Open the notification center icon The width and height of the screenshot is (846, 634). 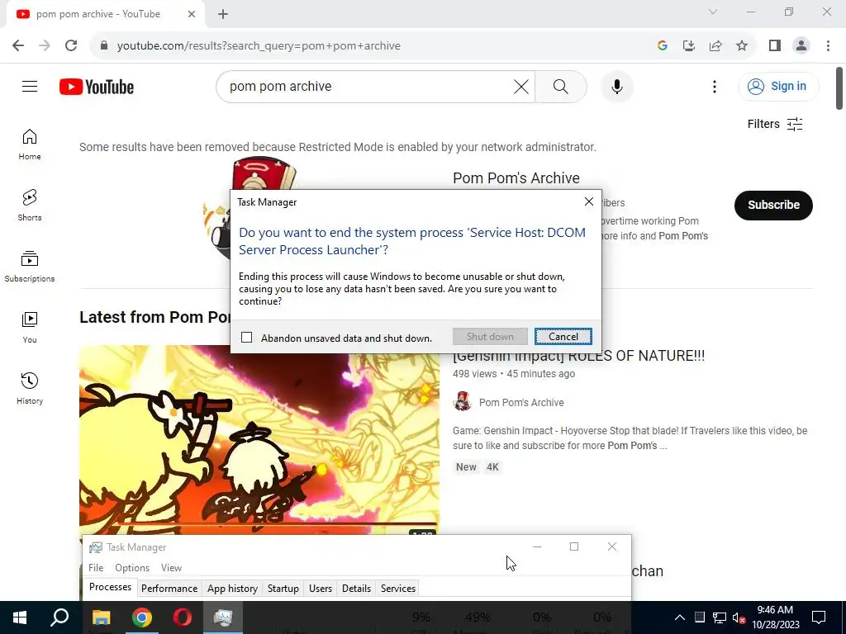(x=819, y=617)
